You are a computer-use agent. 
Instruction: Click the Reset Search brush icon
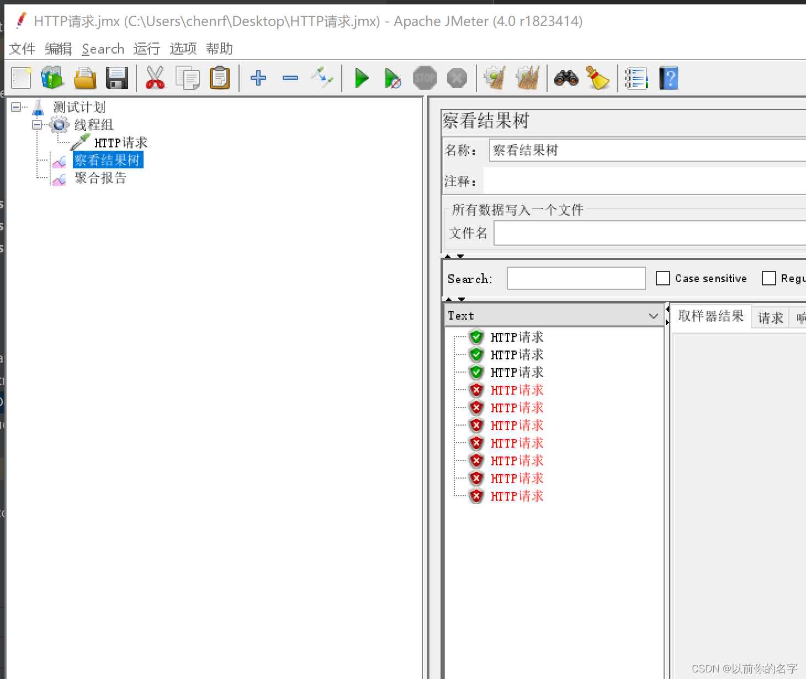(x=598, y=78)
